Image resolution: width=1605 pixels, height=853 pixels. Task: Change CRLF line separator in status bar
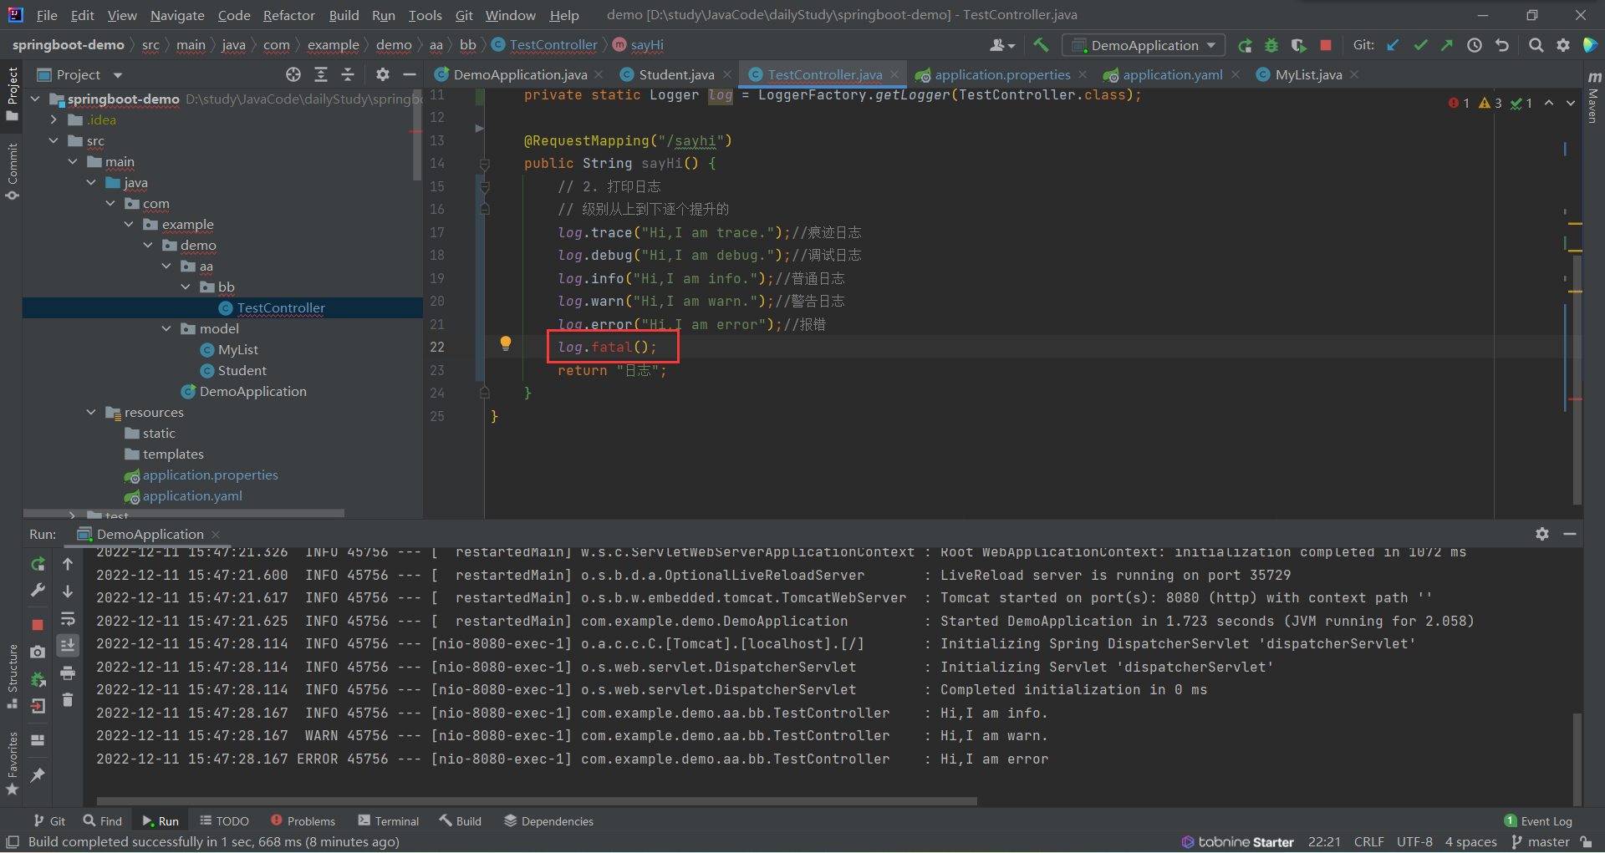pyautogui.click(x=1368, y=841)
